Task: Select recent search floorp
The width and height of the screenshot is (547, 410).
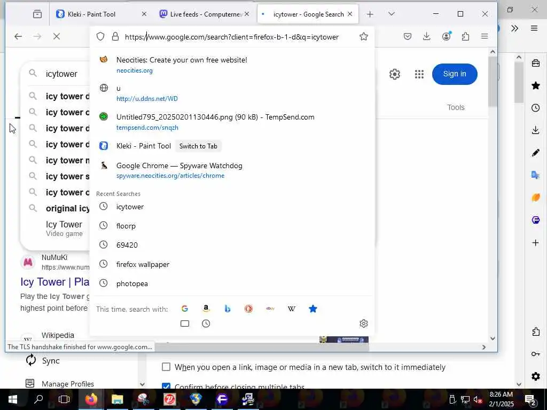Action: click(232, 226)
